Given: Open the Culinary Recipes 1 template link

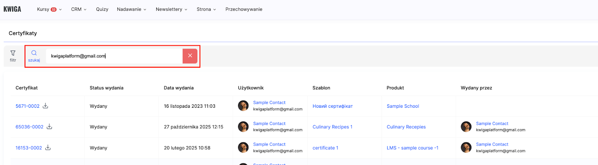Looking at the screenshot, I should click(x=332, y=127).
